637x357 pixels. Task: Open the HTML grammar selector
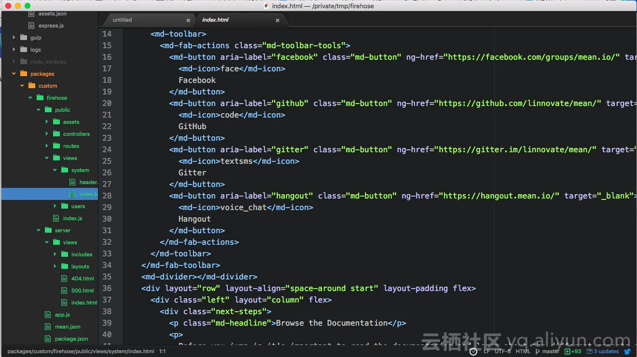[523, 352]
